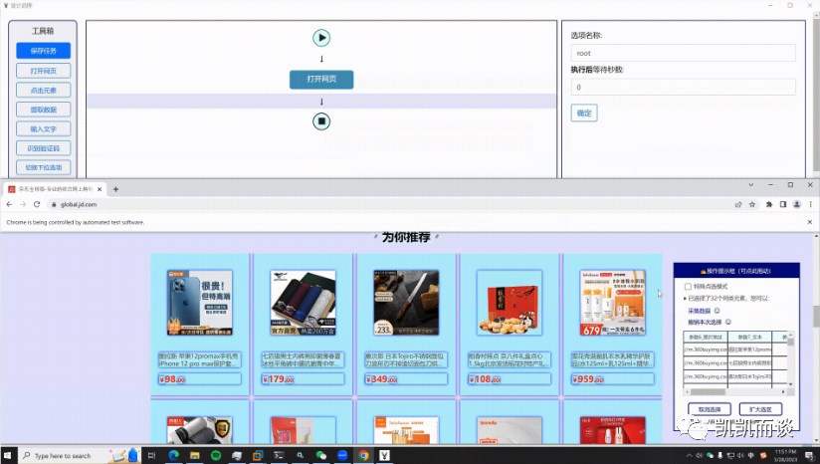This screenshot has width=820, height=464.
Task: Click the 撤销本次选择 link in prompt box
Action: click(705, 323)
